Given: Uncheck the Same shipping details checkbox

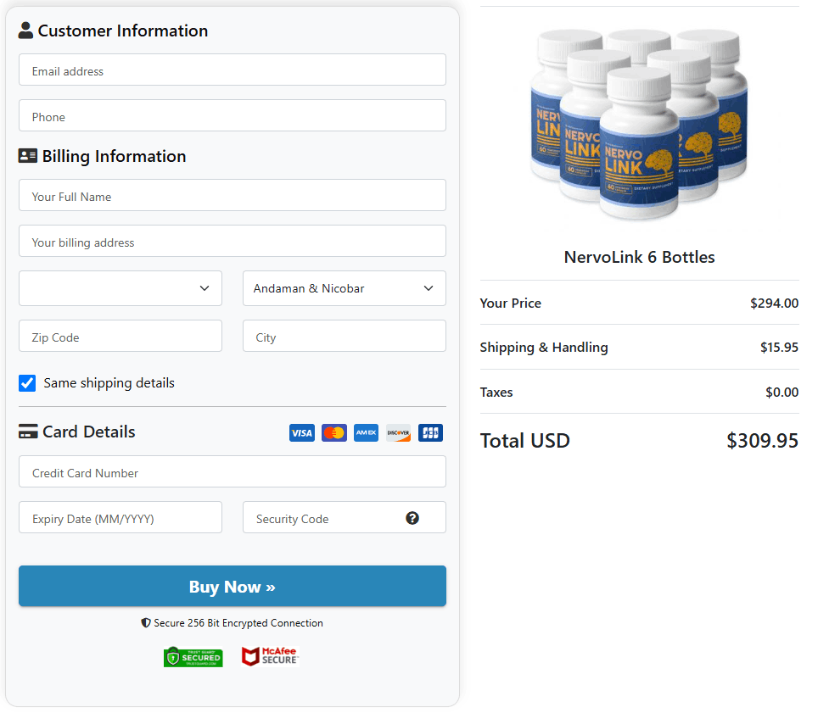Looking at the screenshot, I should click(28, 383).
